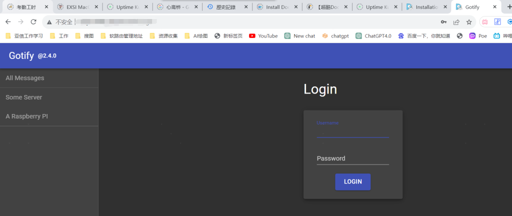Switch to the 【超酷Doc tab
The image size is (512, 216).
pos(327,7)
